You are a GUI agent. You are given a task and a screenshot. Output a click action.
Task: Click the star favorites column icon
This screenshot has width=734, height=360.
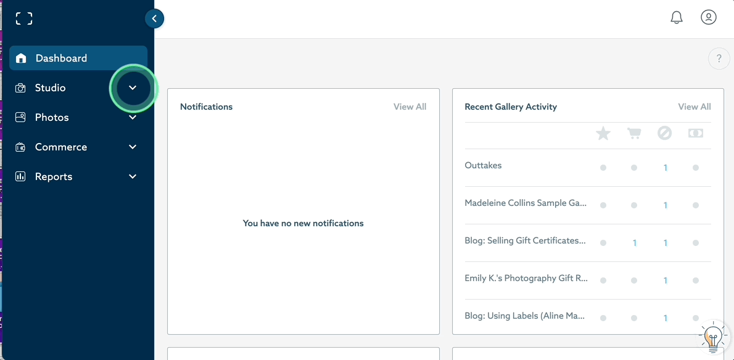(603, 133)
